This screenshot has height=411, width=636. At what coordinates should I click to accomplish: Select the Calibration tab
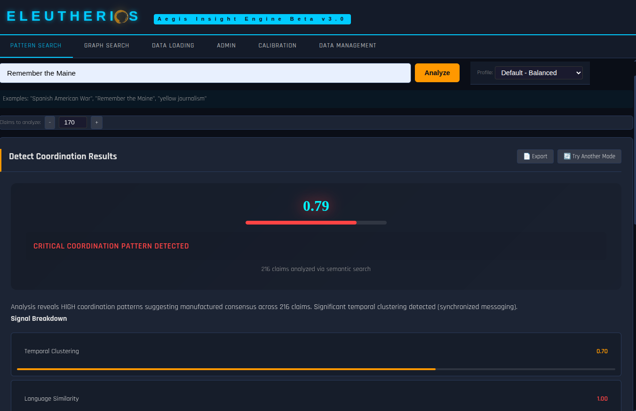(x=277, y=46)
